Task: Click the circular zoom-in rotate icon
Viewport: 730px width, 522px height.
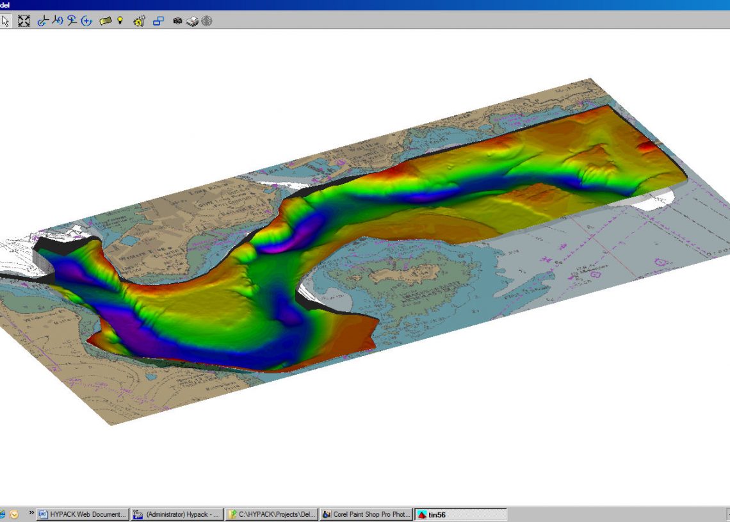Action: [86, 21]
